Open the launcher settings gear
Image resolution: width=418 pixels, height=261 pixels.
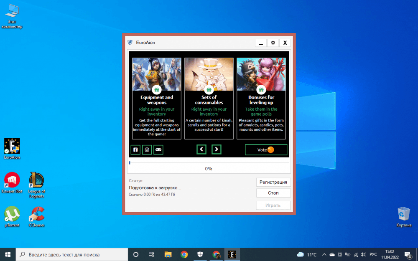273,43
